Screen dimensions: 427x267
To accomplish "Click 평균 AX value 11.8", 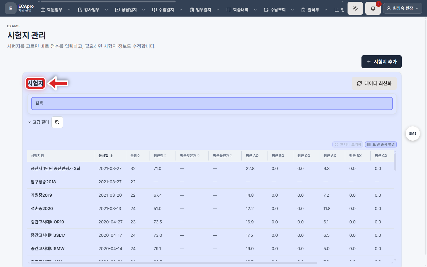I will pyautogui.click(x=327, y=209).
